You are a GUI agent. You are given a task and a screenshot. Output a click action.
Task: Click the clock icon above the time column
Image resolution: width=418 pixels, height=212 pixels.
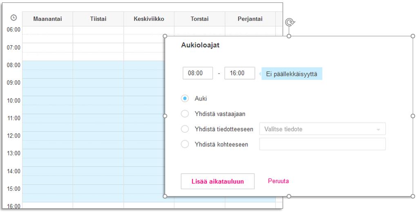tap(13, 18)
